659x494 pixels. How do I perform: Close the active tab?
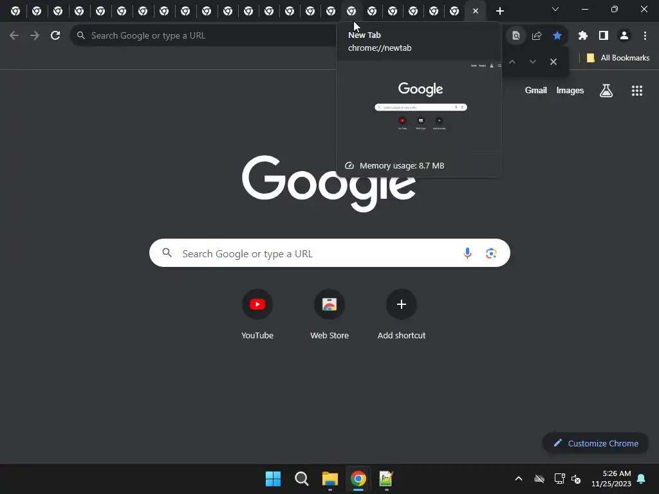click(476, 11)
